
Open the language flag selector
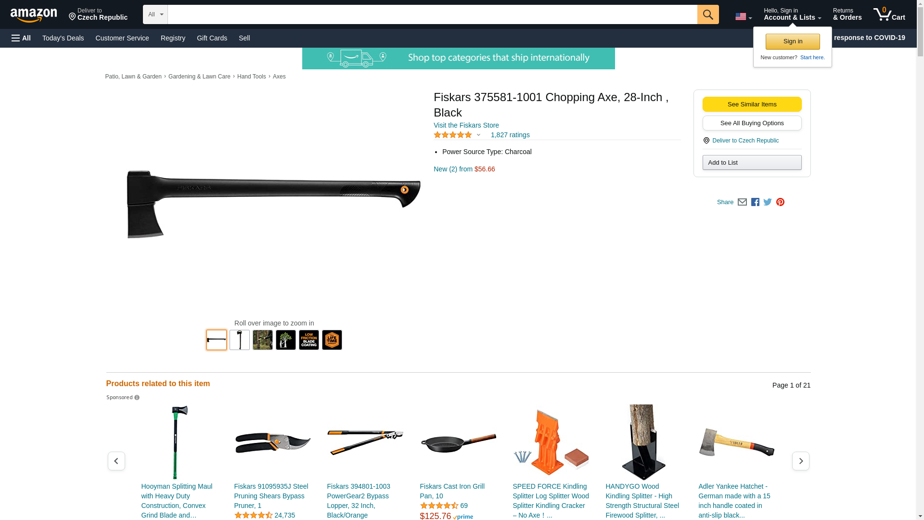point(743,17)
